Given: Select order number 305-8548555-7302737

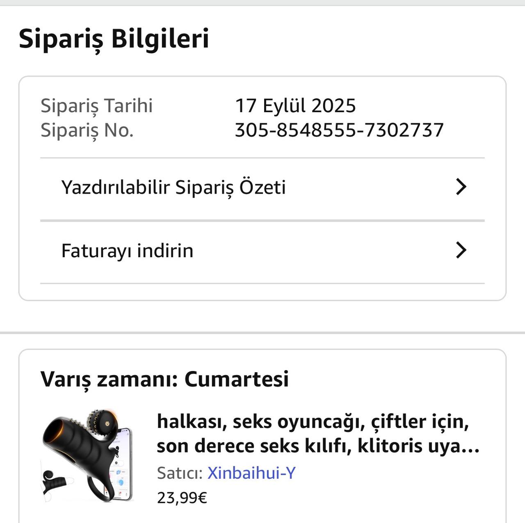Looking at the screenshot, I should pos(339,130).
